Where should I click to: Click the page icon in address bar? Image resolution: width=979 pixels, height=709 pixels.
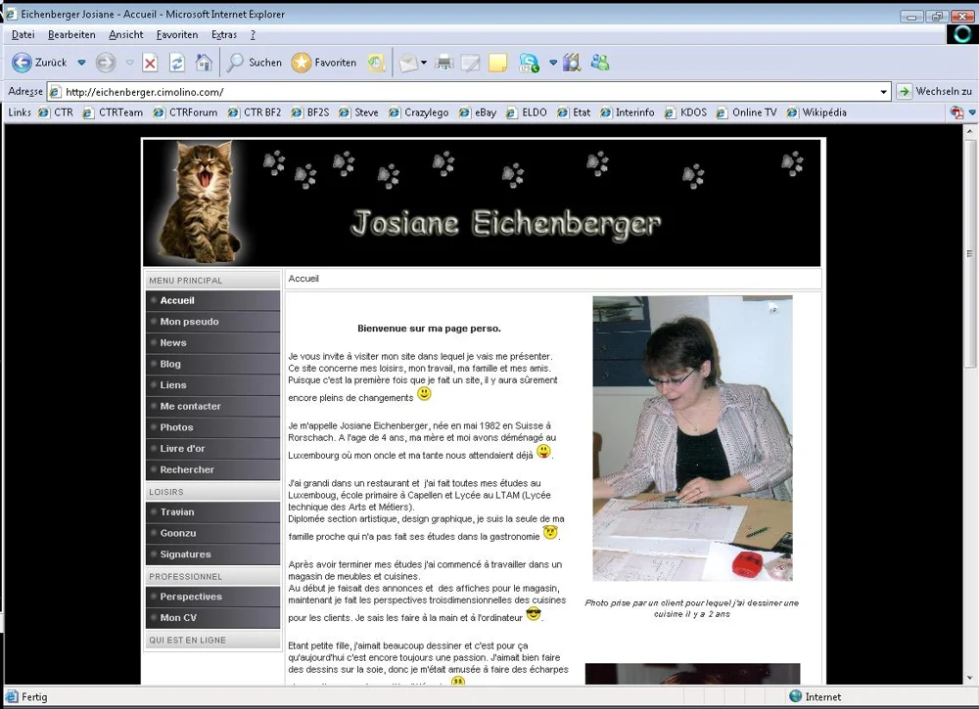click(x=55, y=92)
